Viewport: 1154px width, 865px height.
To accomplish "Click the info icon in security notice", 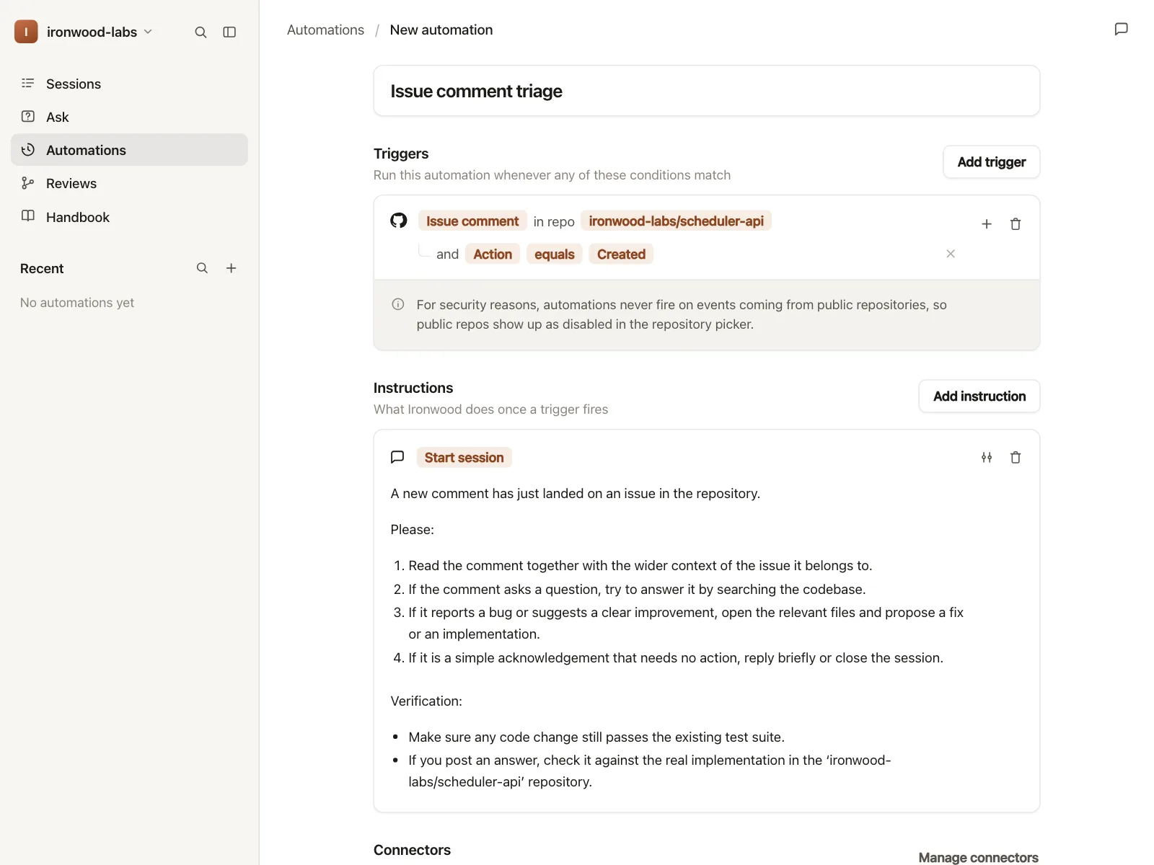I will (397, 304).
